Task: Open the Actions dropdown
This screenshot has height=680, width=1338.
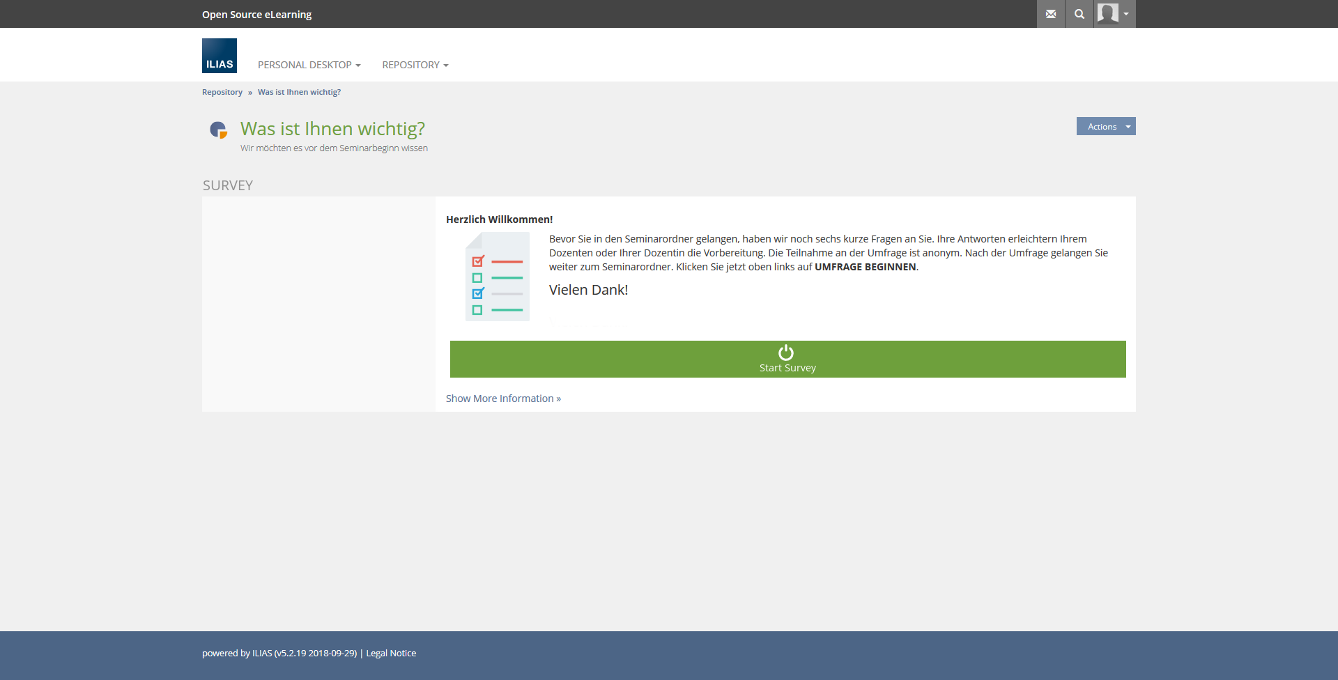Action: click(x=1102, y=126)
